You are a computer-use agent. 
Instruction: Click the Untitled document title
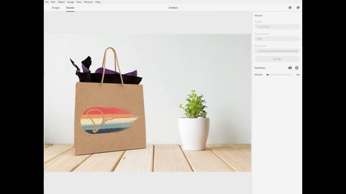(173, 8)
